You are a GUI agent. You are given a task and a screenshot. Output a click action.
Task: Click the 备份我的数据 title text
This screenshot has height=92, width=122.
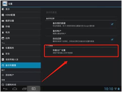click(59, 23)
